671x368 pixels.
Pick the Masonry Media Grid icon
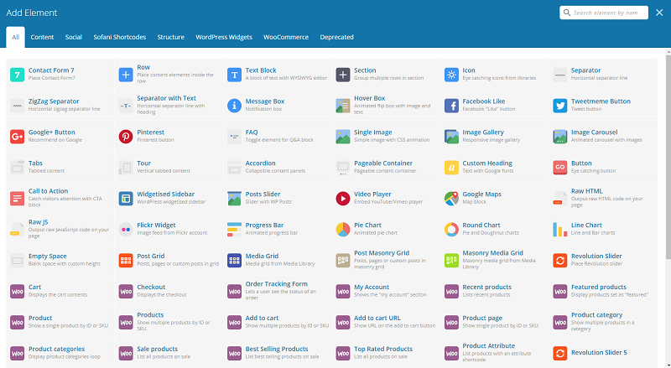[x=451, y=260]
